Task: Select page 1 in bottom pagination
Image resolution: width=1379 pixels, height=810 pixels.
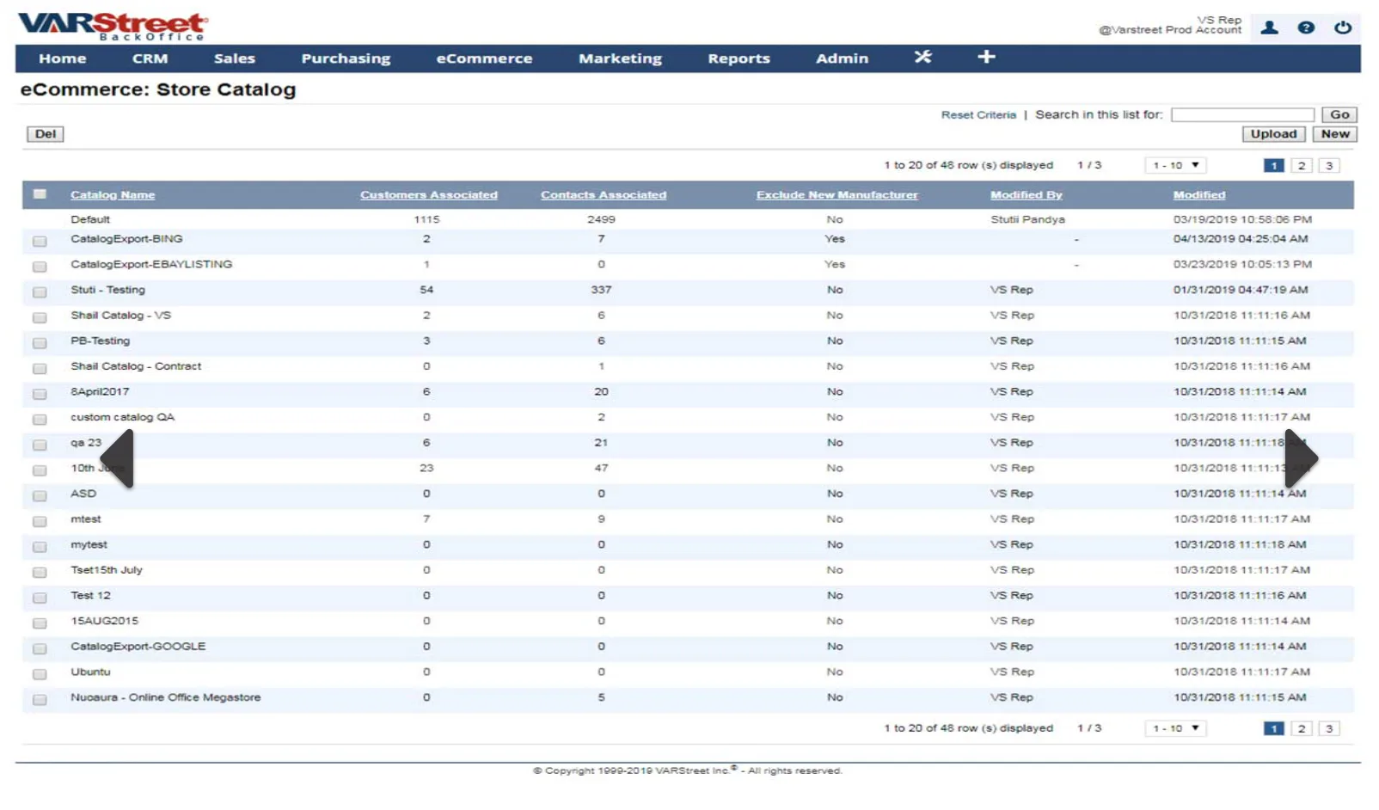Action: (1274, 729)
